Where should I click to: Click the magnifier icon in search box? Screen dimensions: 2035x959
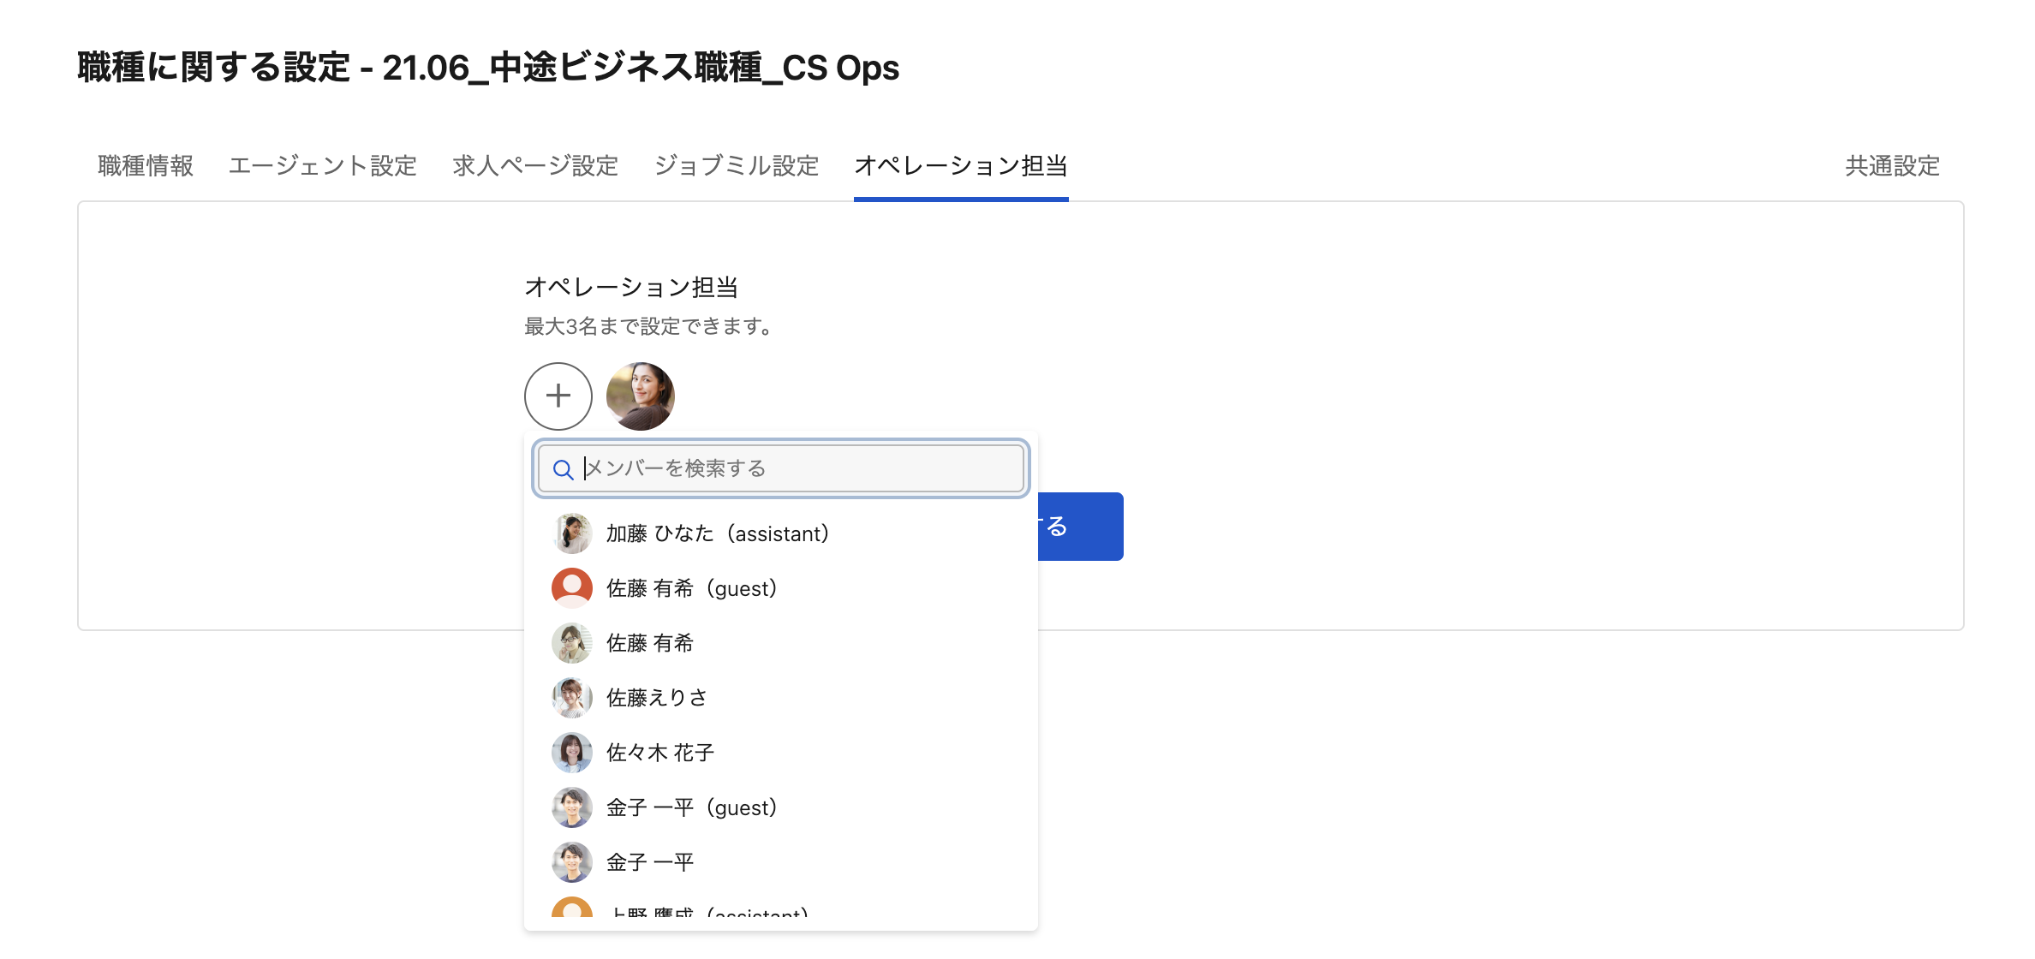click(x=563, y=469)
